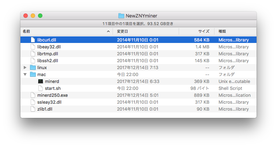Close the NewZNYminer window with red button
This screenshot has width=277, height=147.
click(26, 16)
